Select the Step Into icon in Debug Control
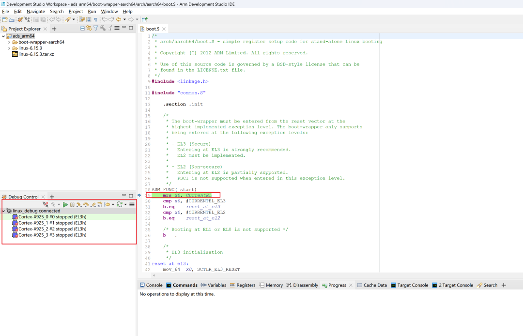The height and width of the screenshot is (336, 523). click(79, 204)
